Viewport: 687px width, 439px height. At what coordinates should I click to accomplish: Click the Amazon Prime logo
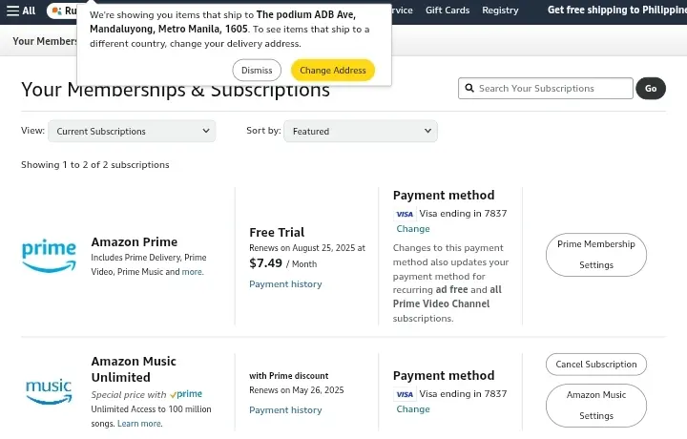[49, 257]
